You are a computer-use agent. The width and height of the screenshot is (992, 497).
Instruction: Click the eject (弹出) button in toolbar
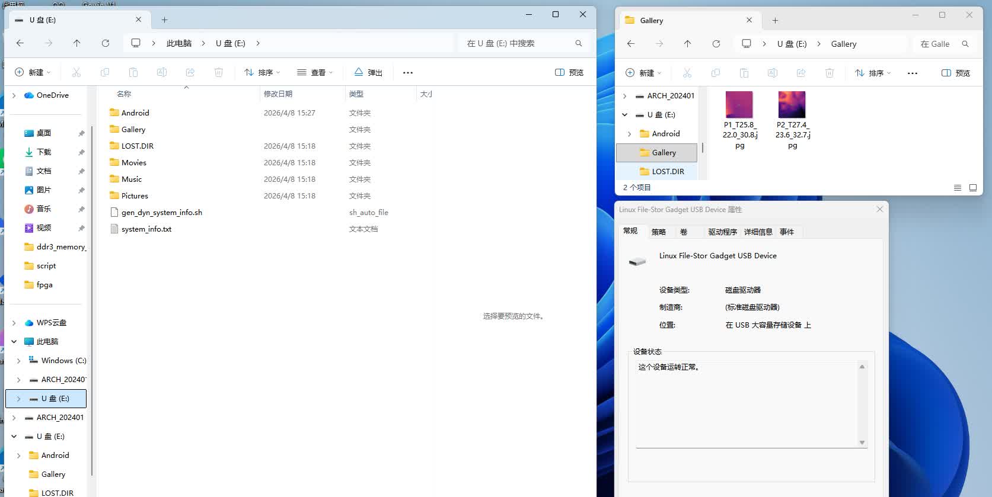click(368, 72)
